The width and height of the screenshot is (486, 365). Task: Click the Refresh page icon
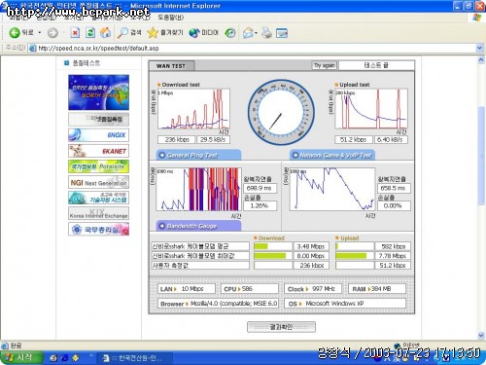point(90,33)
